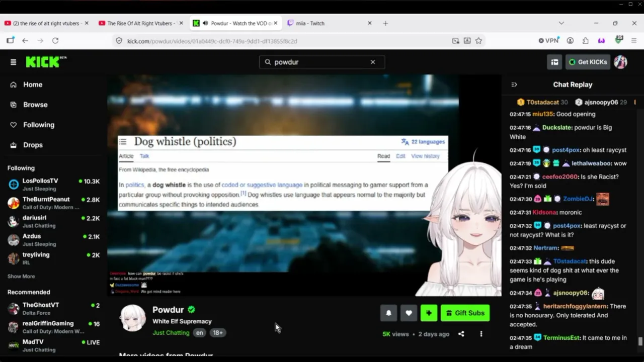This screenshot has width=644, height=362.
Task: Click realGriffinGaming channel avatar
Action: [14, 327]
